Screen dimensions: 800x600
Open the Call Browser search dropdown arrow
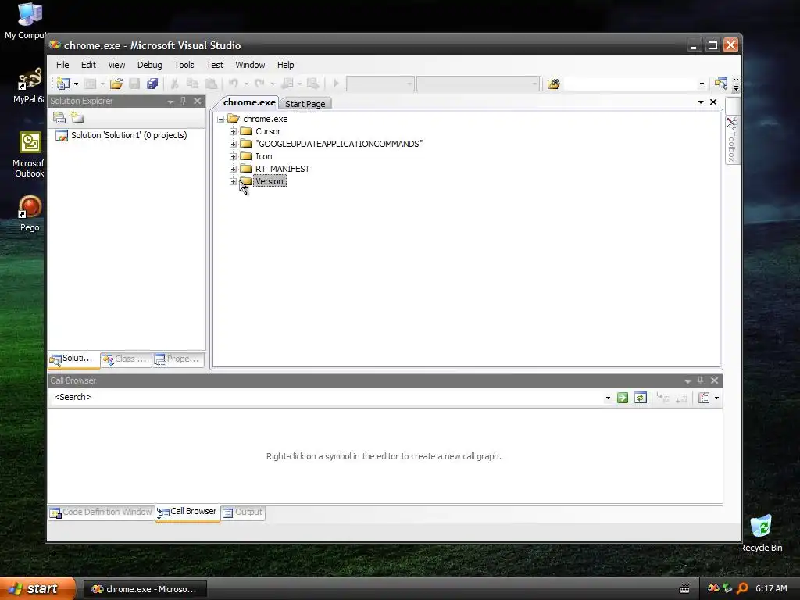coord(608,398)
